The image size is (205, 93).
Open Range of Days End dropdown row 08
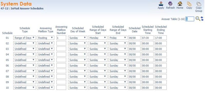pyautogui.click(x=118, y=77)
